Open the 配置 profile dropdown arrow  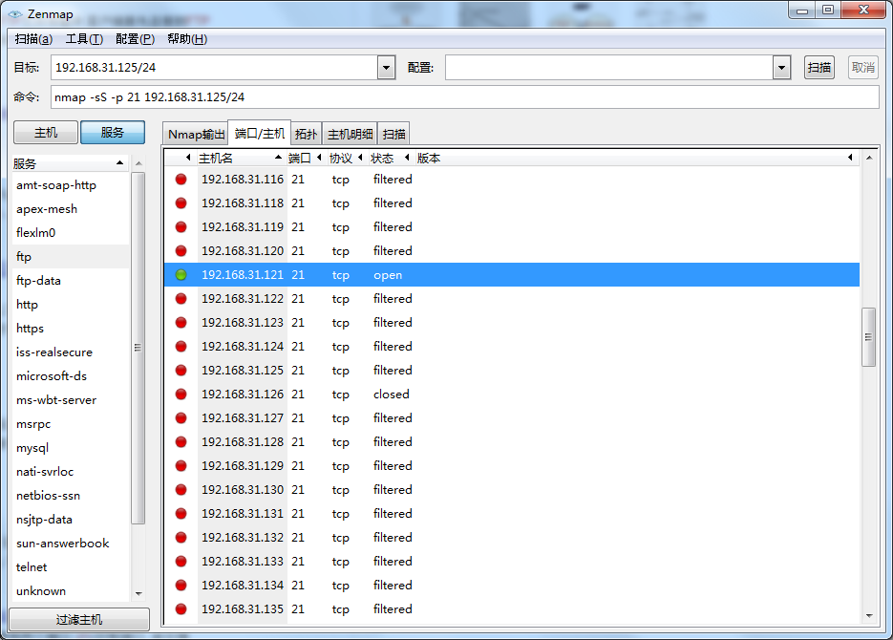(781, 68)
